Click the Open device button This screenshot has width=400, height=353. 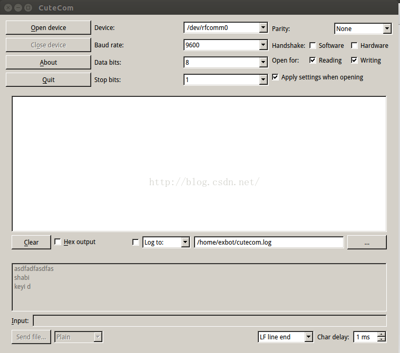(x=48, y=27)
